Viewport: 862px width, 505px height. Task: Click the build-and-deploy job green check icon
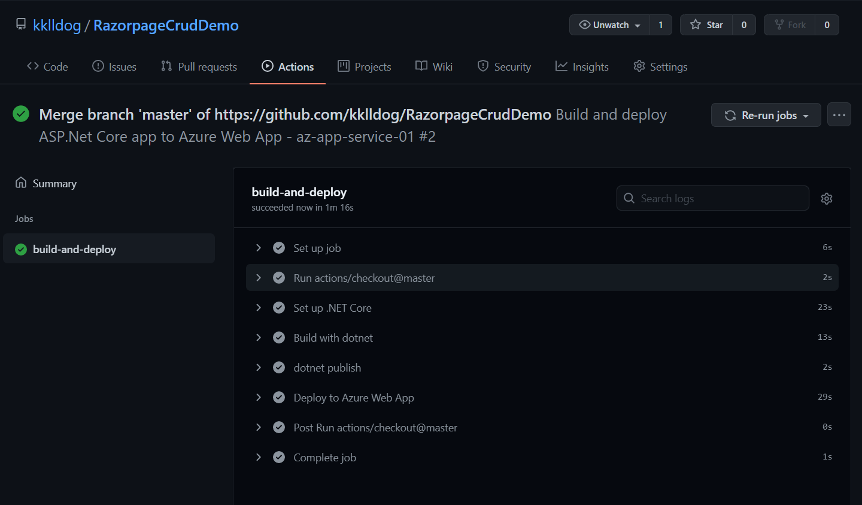(21, 250)
